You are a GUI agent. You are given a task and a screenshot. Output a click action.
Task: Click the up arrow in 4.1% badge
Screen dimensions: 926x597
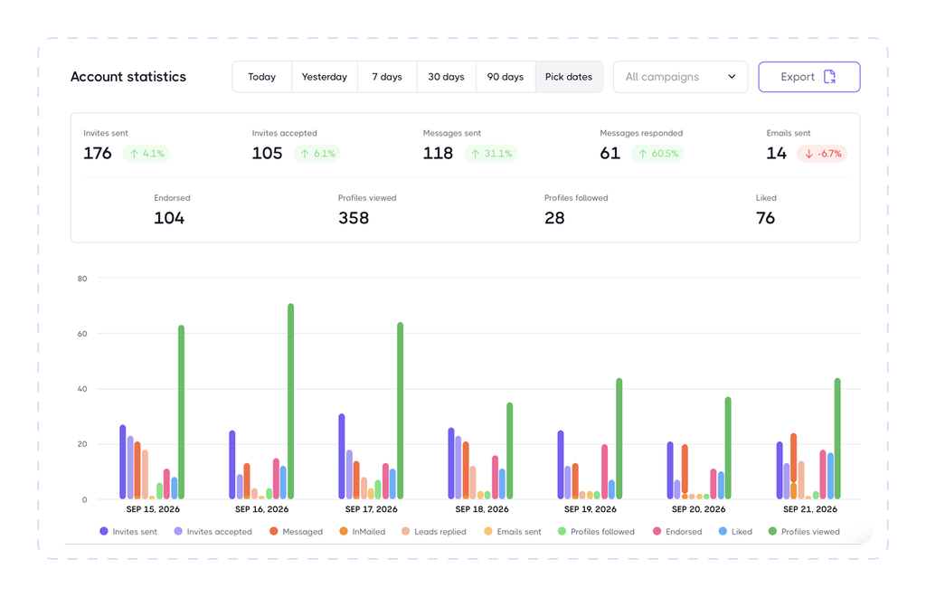[134, 154]
